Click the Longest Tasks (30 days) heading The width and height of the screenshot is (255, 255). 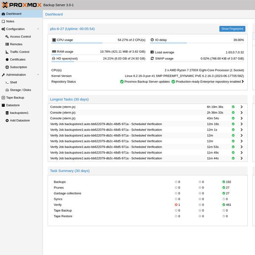point(69,99)
